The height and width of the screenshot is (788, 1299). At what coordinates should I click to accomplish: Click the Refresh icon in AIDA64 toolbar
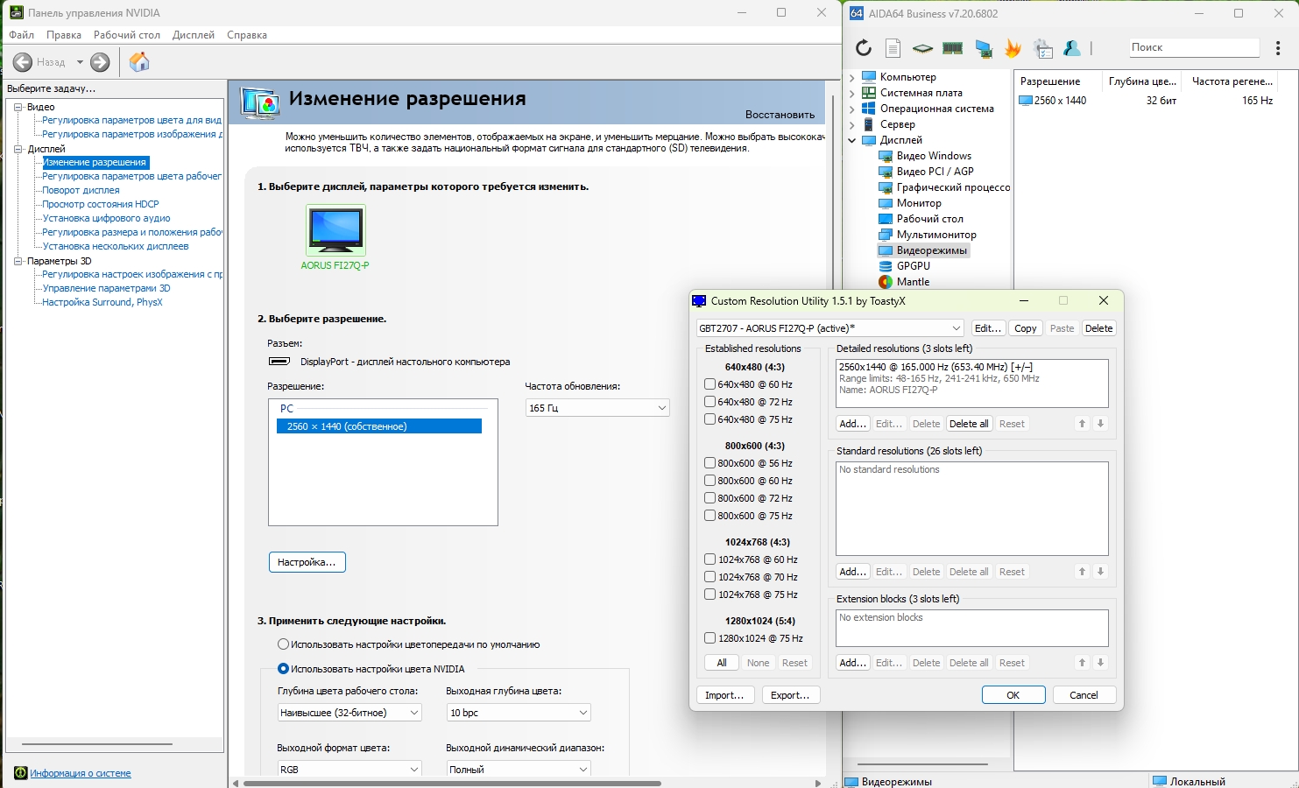[864, 48]
